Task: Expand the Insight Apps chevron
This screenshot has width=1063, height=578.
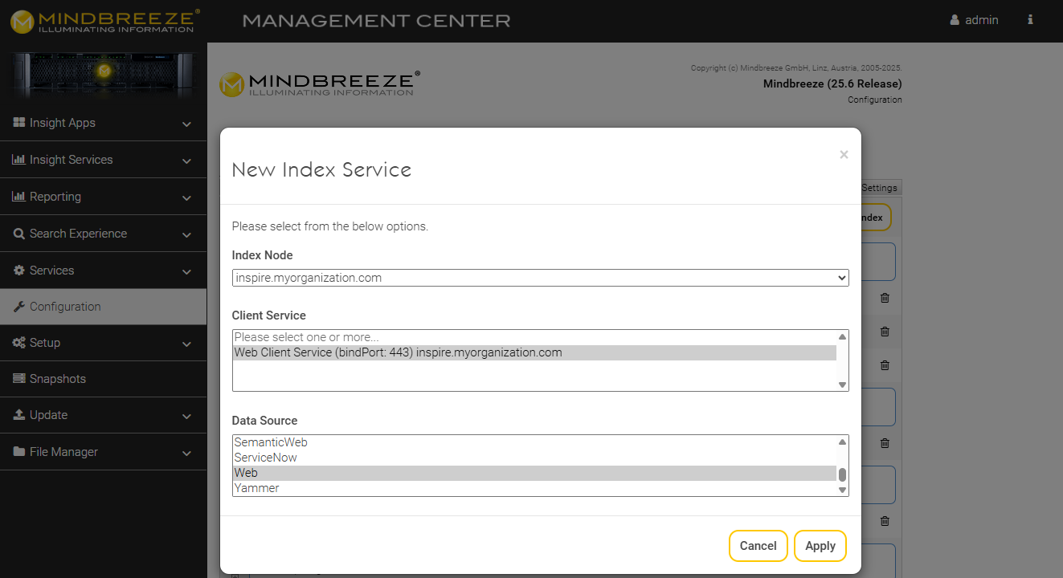Action: 186,124
